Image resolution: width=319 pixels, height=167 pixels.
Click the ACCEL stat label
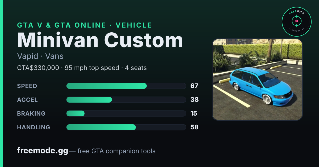(x=27, y=100)
